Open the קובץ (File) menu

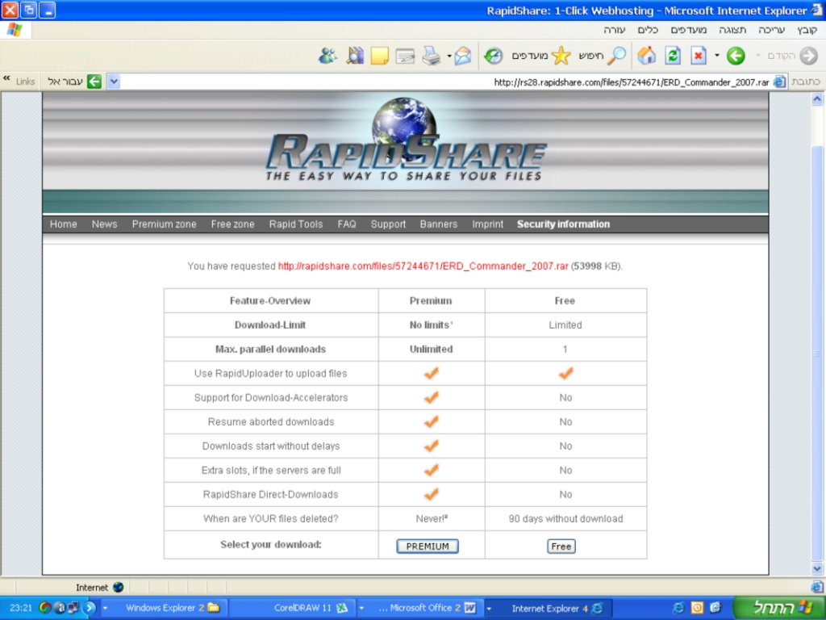(x=807, y=30)
